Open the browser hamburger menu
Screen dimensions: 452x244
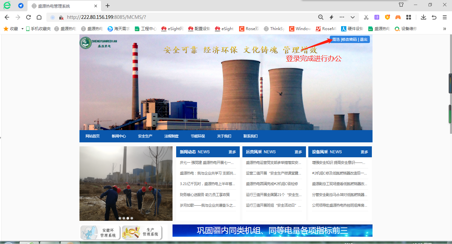(x=445, y=17)
